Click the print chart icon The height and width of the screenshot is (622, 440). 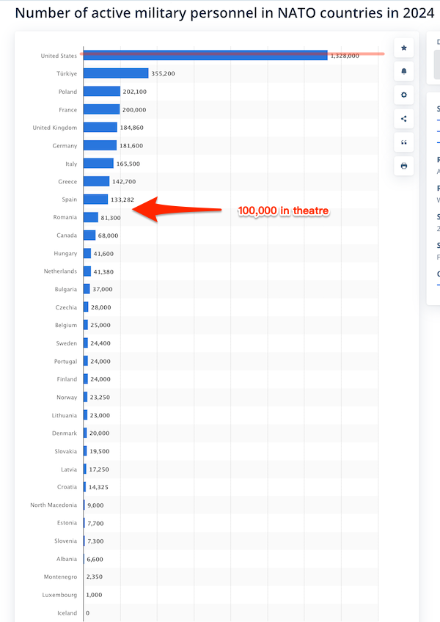coord(403,167)
